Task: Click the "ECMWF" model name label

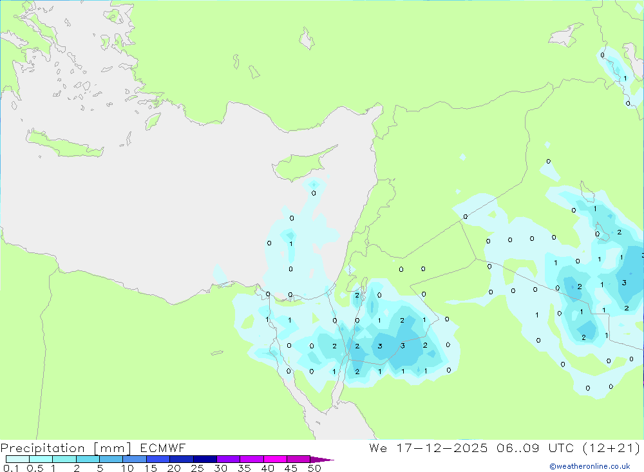Action: 163,448
